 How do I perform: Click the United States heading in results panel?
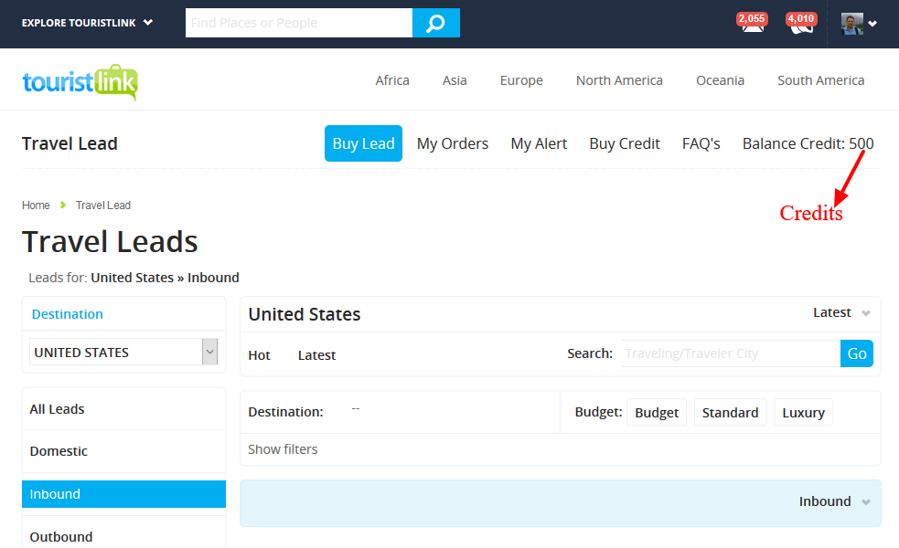pos(305,314)
